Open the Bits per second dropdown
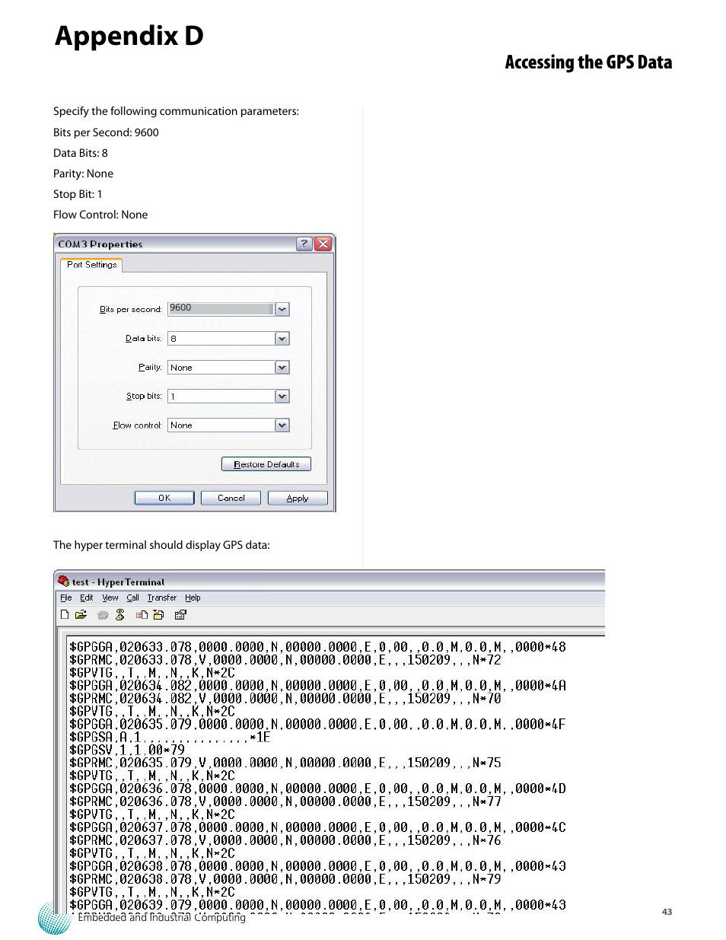The image size is (726, 940). (x=282, y=309)
